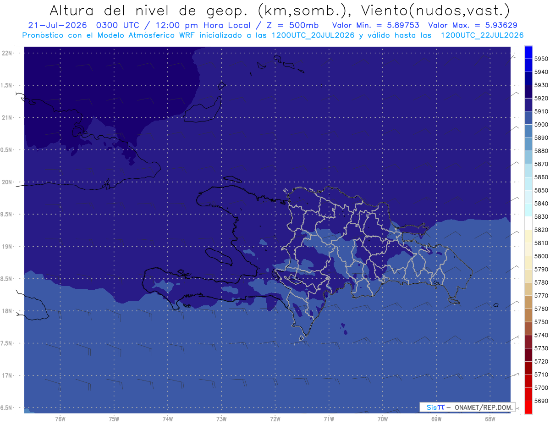Click the '5930' legend value
Image resolution: width=550 pixels, height=425 pixels.
[541, 85]
